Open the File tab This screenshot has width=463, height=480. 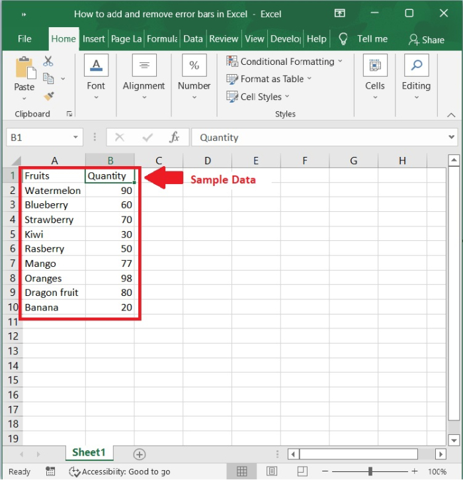pyautogui.click(x=24, y=39)
